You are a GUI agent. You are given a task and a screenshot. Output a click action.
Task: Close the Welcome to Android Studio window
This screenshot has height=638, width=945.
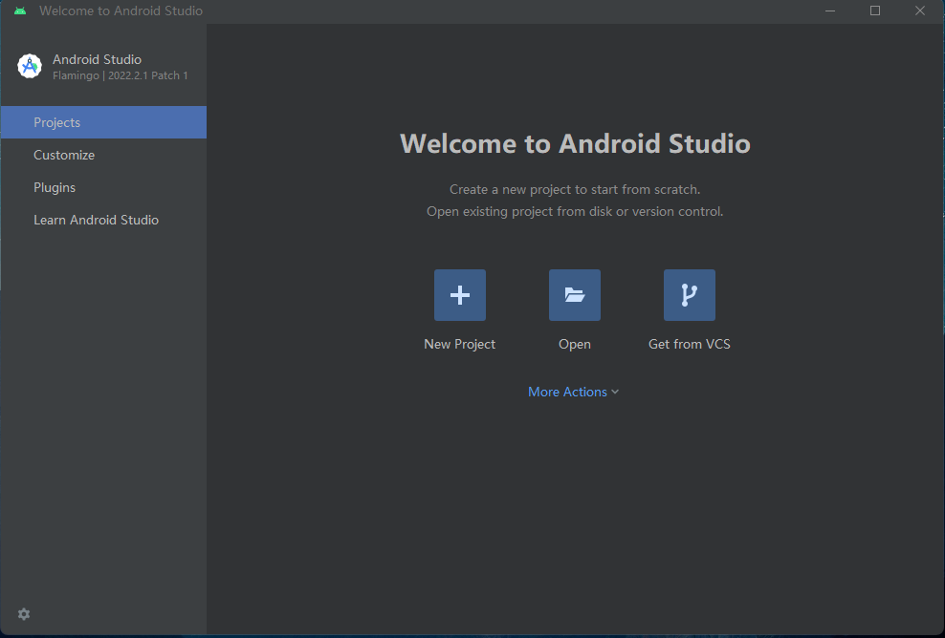coord(920,11)
